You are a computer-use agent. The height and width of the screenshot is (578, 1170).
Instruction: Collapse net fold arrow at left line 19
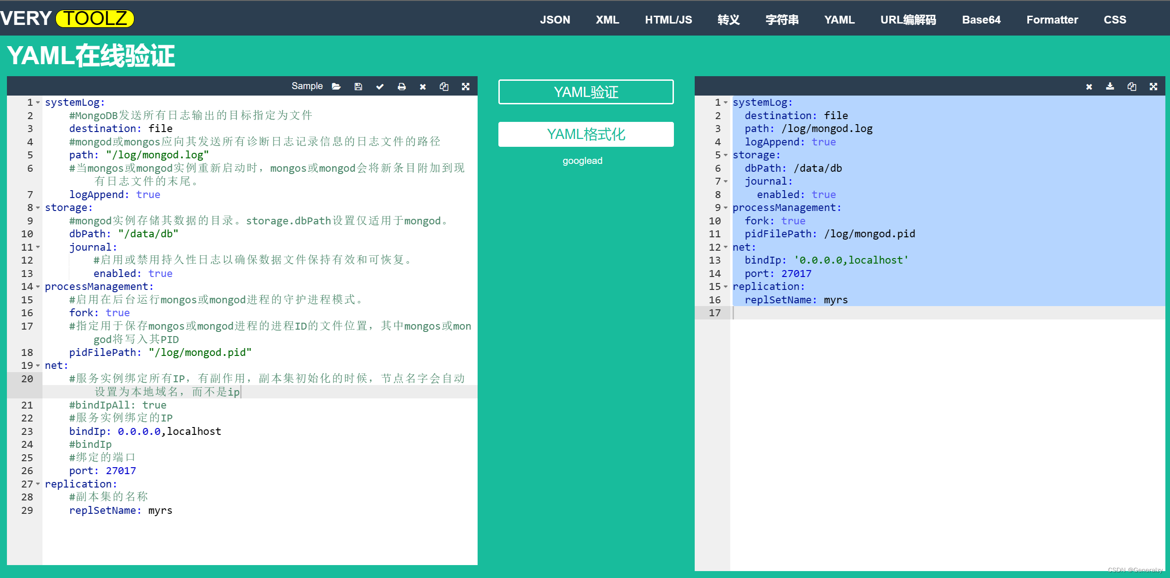coord(38,366)
